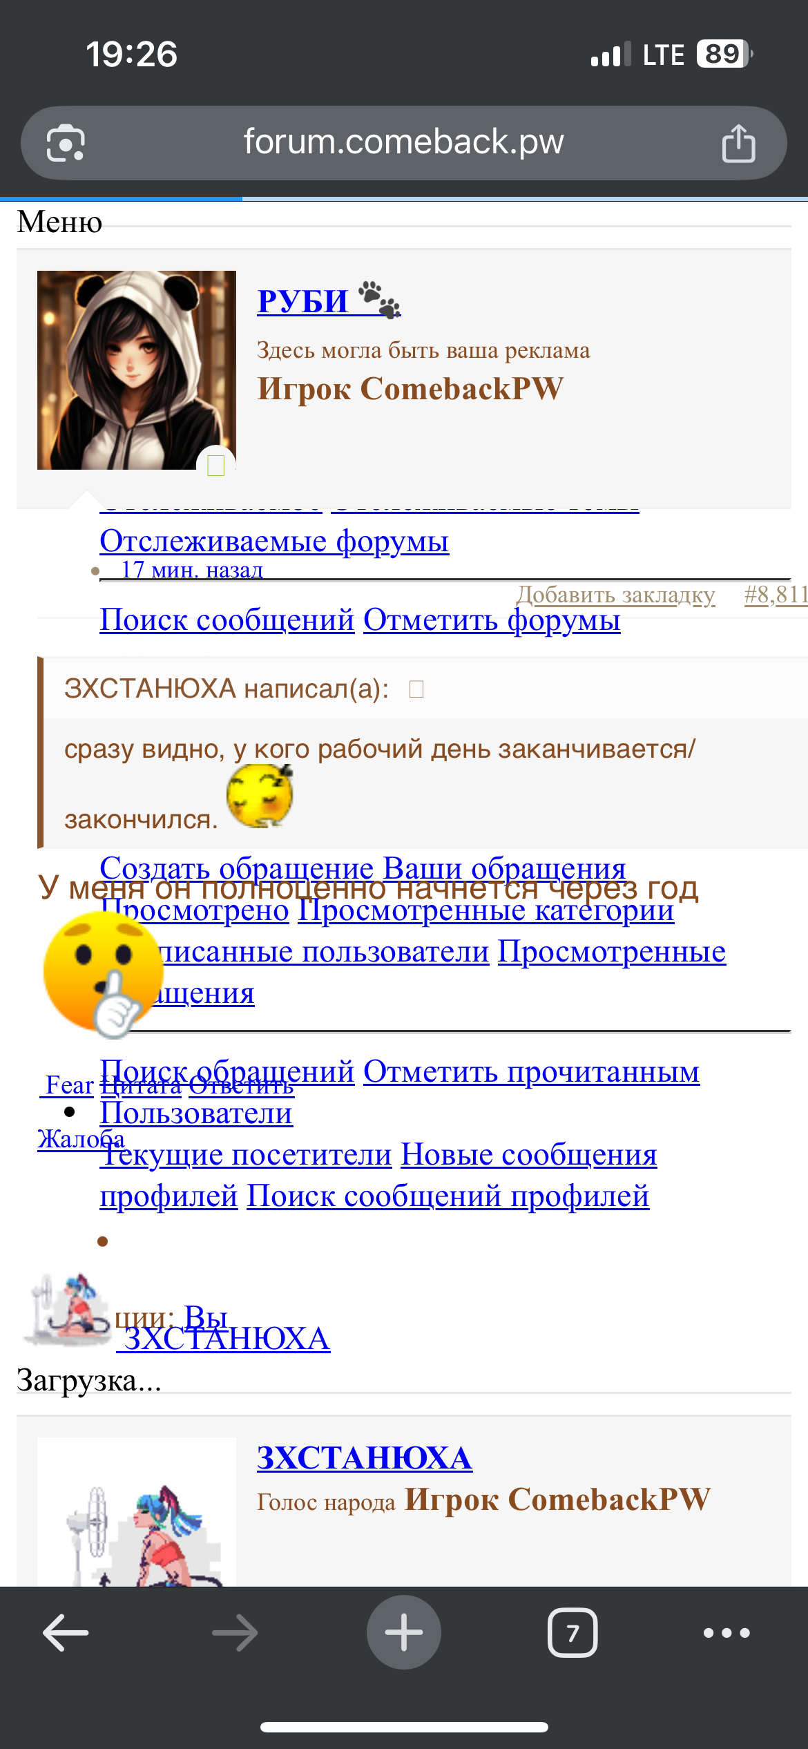808x1749 pixels.
Task: Open a new tab with plus button
Action: click(404, 1633)
